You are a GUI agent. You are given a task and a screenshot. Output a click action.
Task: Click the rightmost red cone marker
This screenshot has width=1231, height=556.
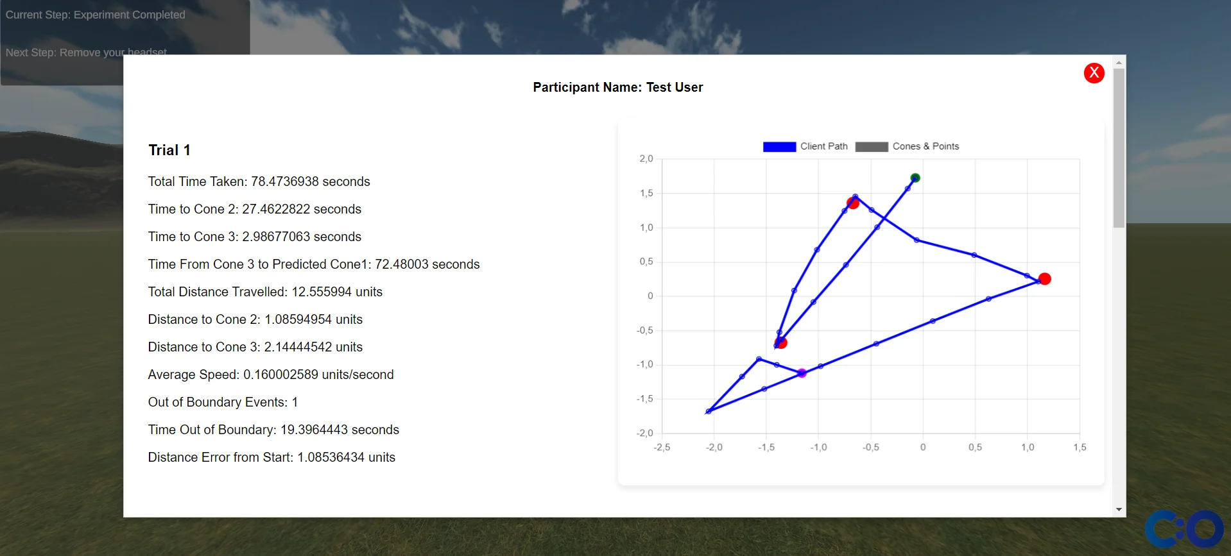(x=1044, y=279)
